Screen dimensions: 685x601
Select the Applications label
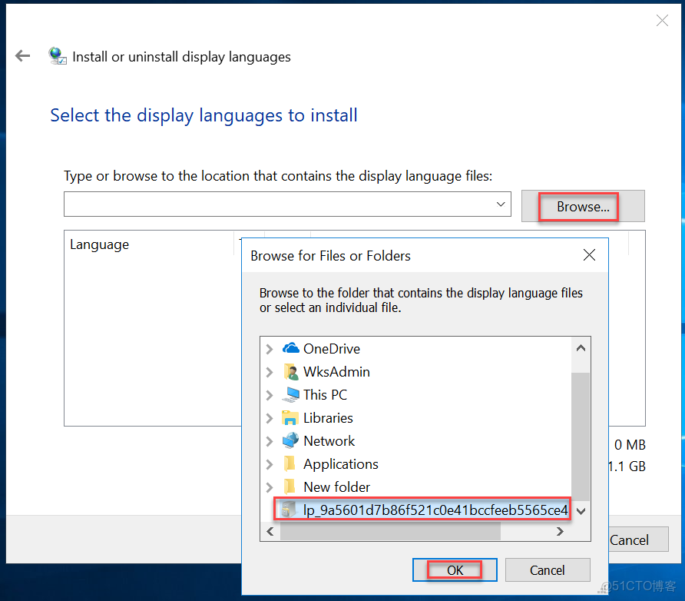point(341,464)
